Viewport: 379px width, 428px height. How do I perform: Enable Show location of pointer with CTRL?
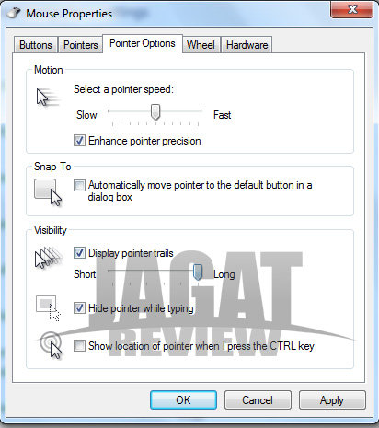pyautogui.click(x=79, y=346)
